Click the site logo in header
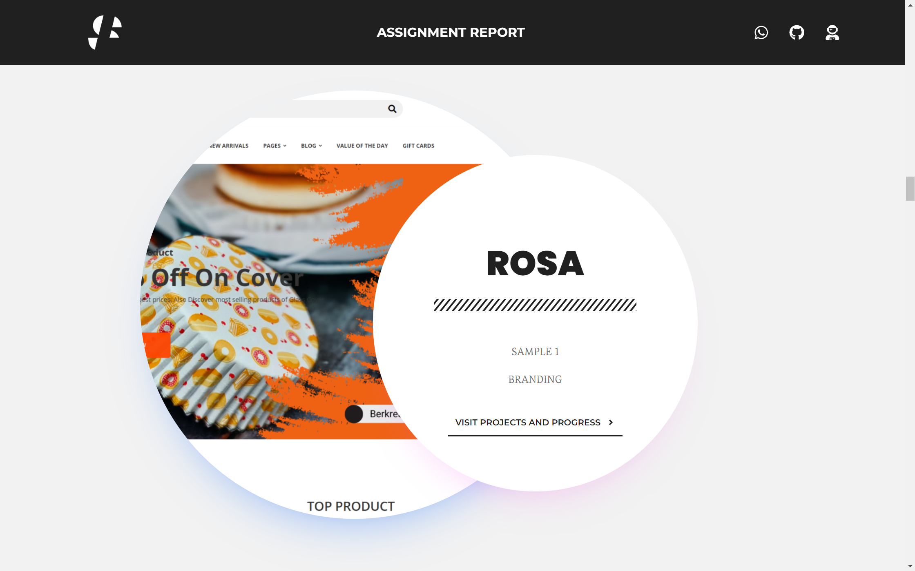This screenshot has width=915, height=571. (105, 32)
